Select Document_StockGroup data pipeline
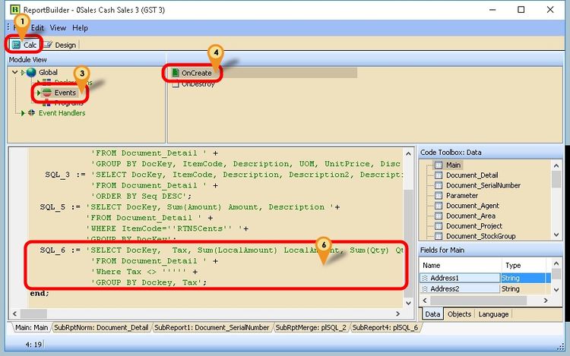 tap(480, 236)
